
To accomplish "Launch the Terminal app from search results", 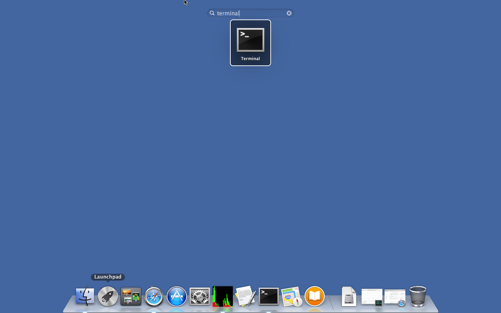I will point(250,40).
